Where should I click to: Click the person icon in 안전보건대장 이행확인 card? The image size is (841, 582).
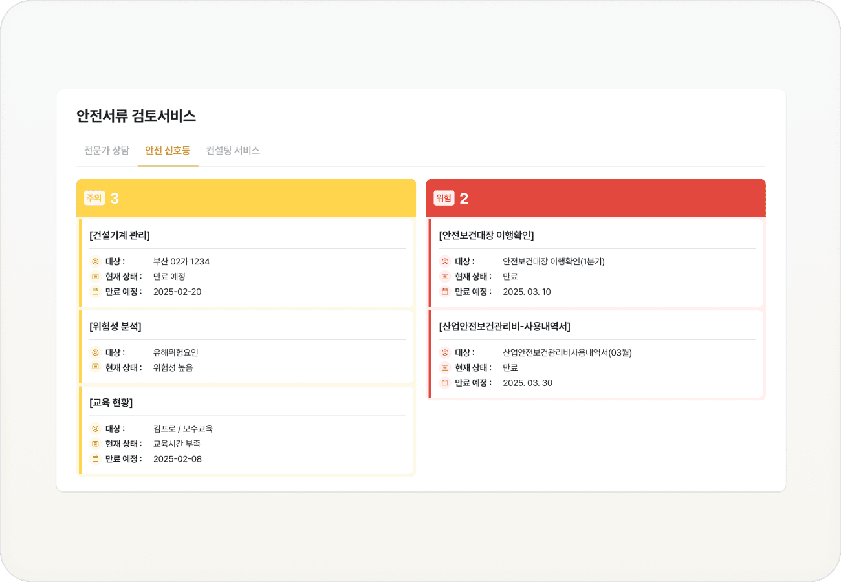(x=443, y=261)
